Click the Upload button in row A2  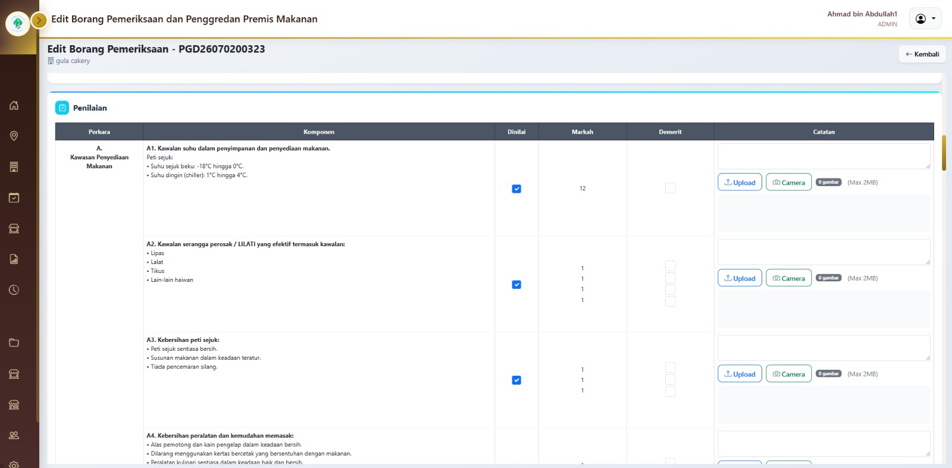[740, 278]
